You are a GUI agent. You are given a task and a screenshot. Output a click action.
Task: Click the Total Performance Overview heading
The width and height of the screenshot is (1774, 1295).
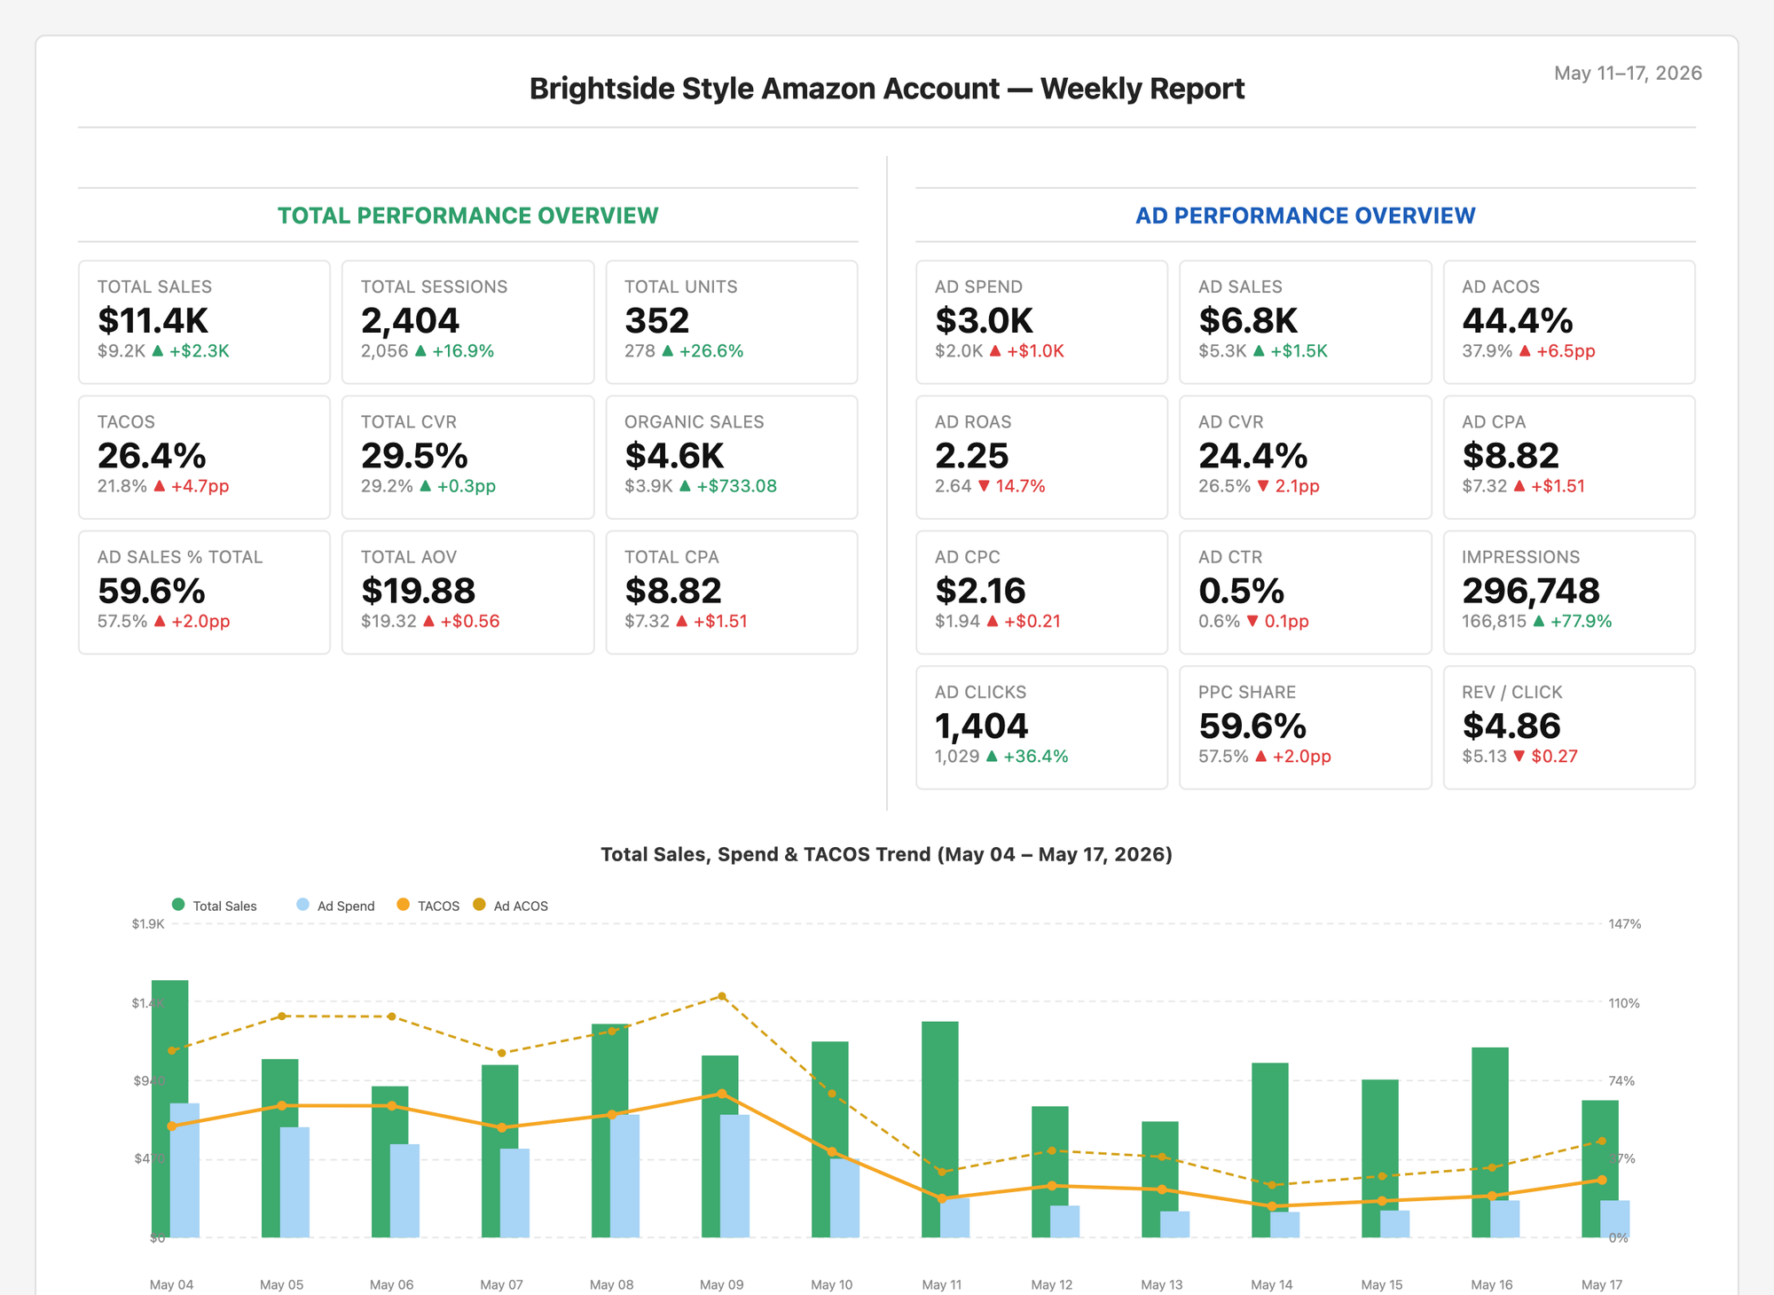pyautogui.click(x=467, y=216)
